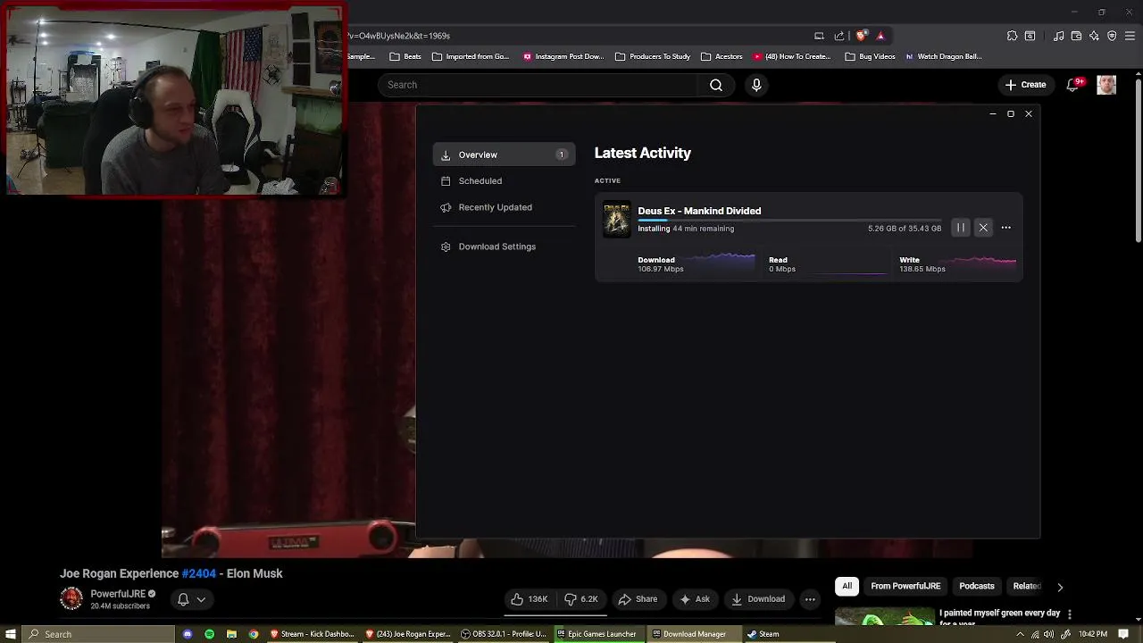Toggle the PowerfulJRE notification bell

[183, 599]
